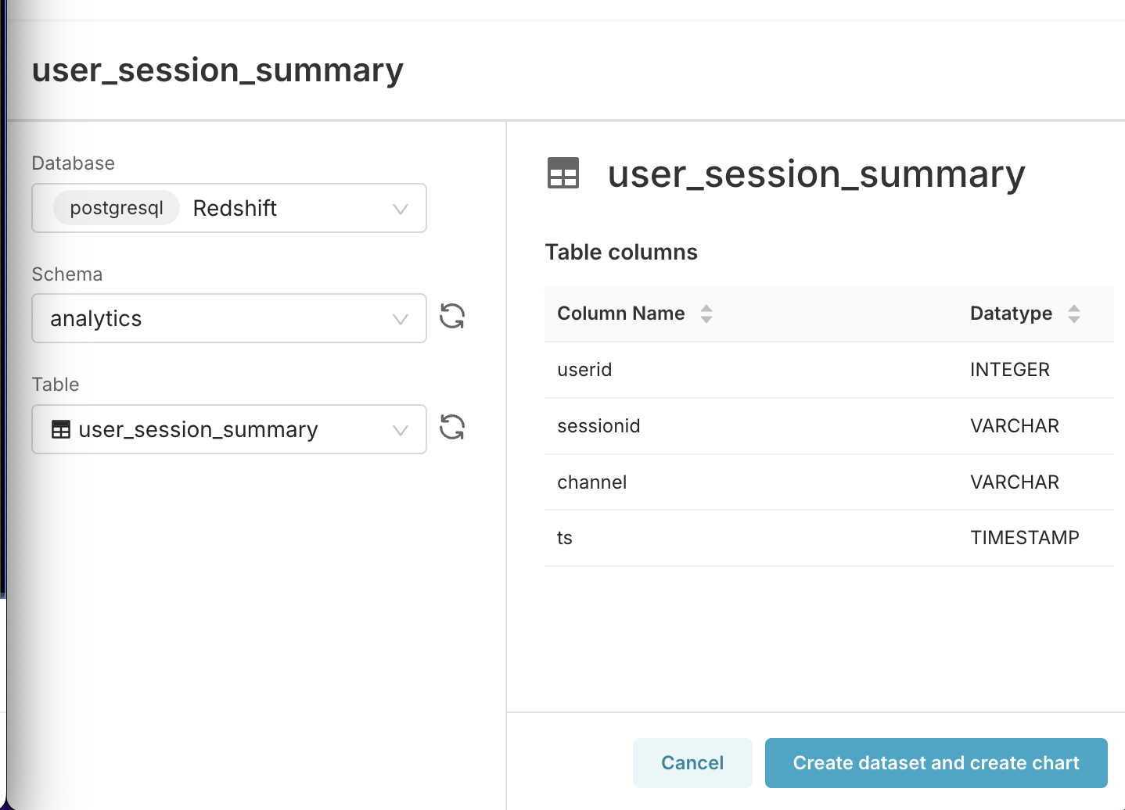This screenshot has width=1125, height=810.
Task: Click the small table icon in Table field
Action: pyautogui.click(x=61, y=429)
